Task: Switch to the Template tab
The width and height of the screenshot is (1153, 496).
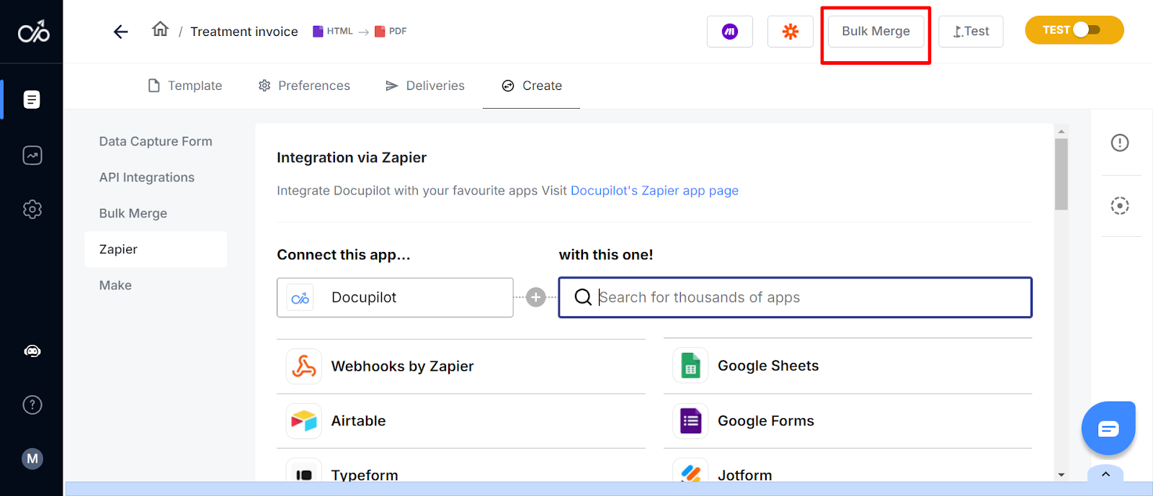Action: (x=184, y=86)
